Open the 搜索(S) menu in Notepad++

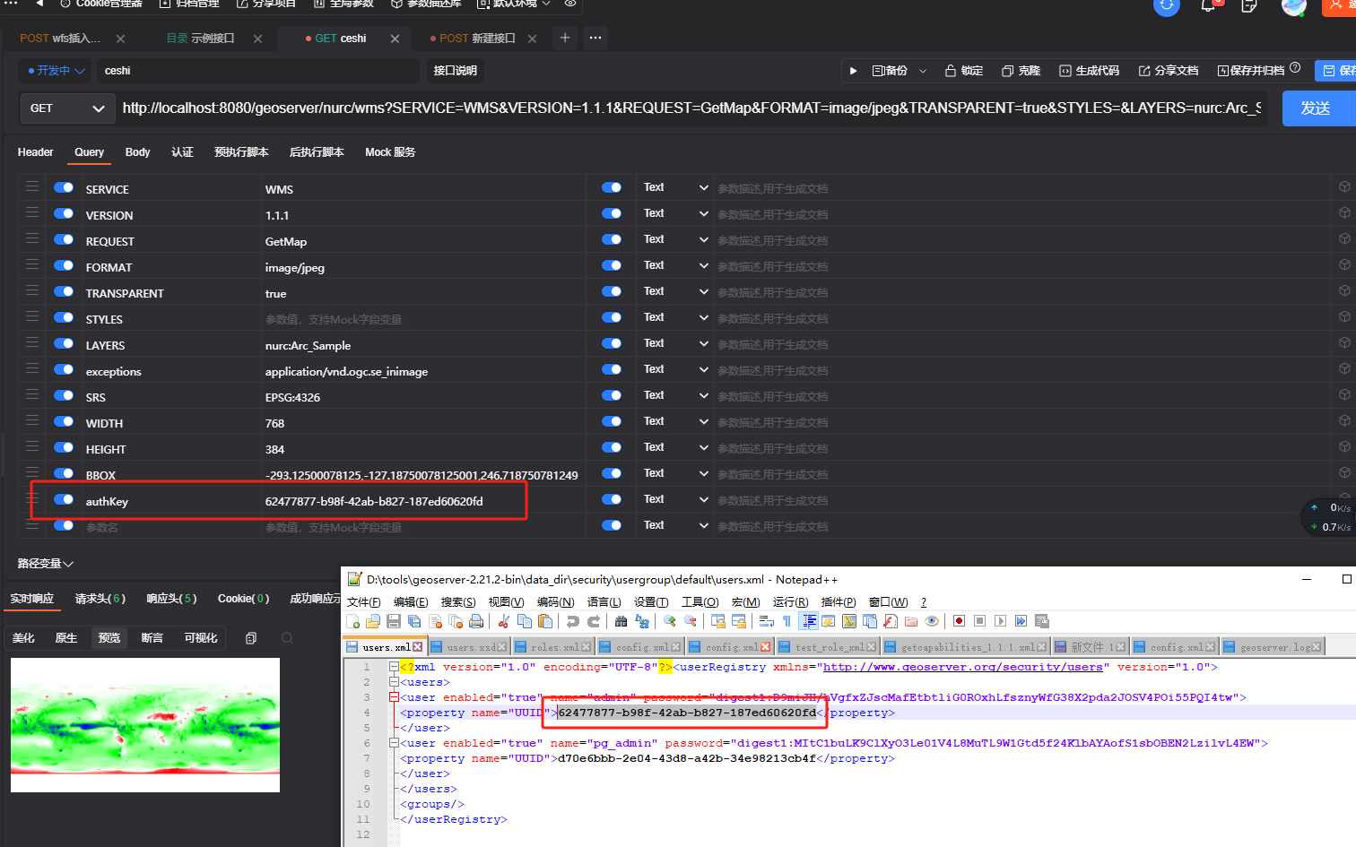(457, 602)
